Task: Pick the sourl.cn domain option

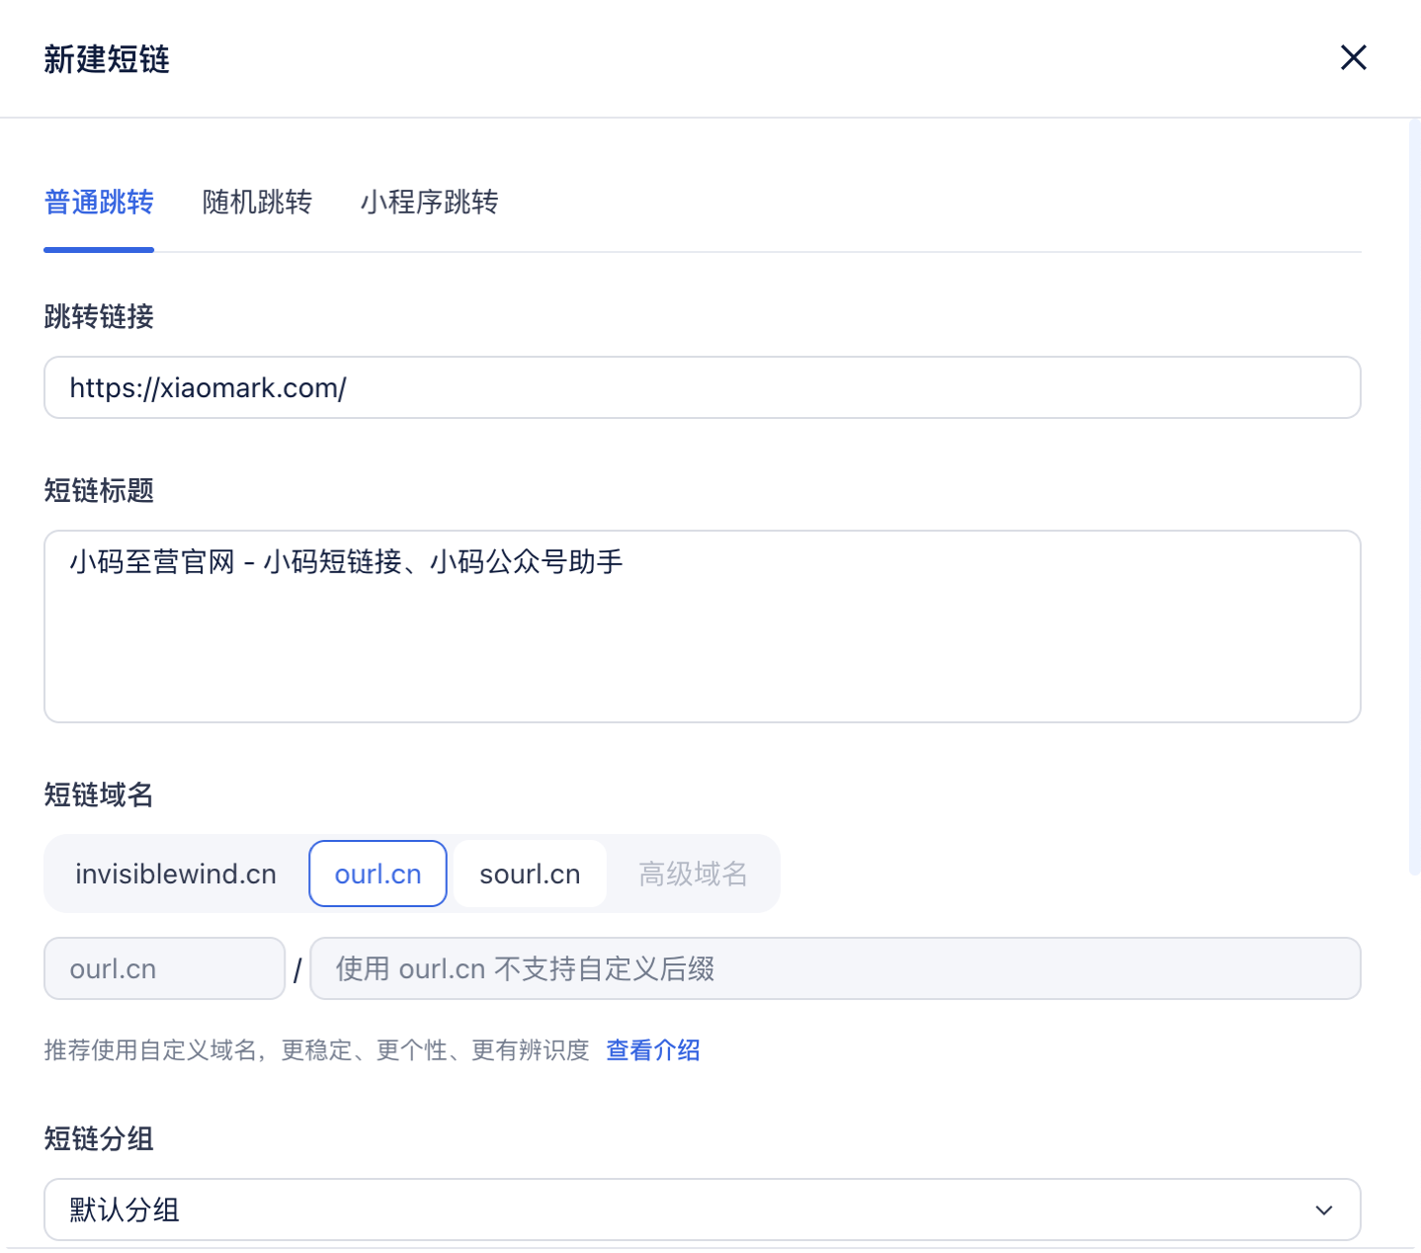Action: pyautogui.click(x=530, y=874)
